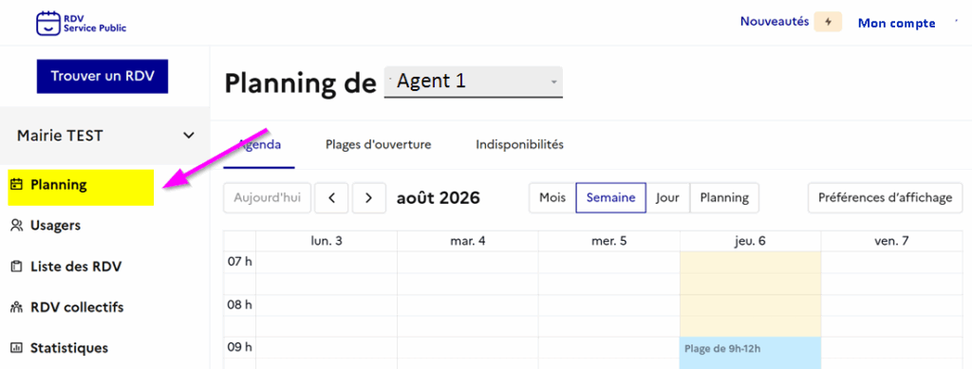Open the Indisponibilités tab
The height and width of the screenshot is (369, 972).
(x=519, y=145)
